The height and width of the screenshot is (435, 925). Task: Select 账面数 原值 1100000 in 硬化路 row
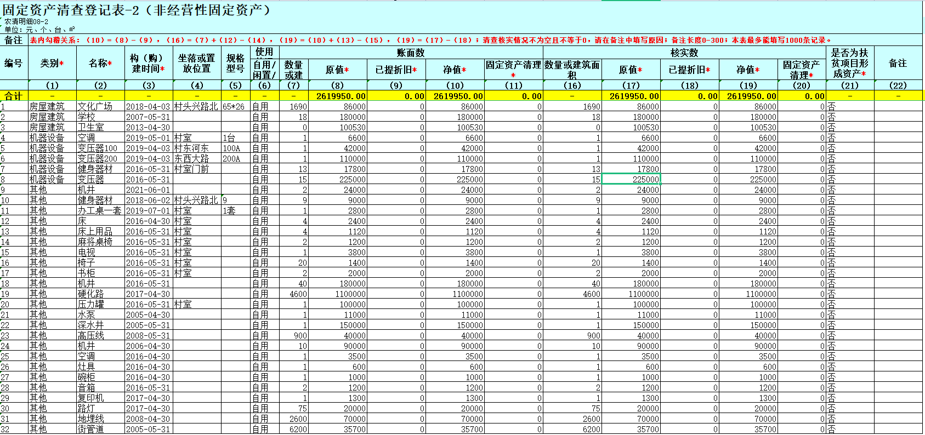pyautogui.click(x=338, y=294)
